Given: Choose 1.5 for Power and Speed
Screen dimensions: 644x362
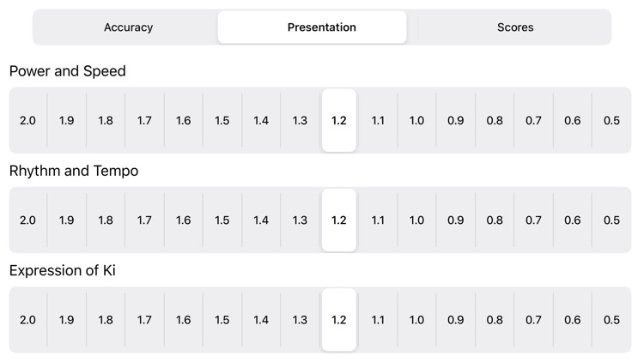Looking at the screenshot, I should pos(222,120).
